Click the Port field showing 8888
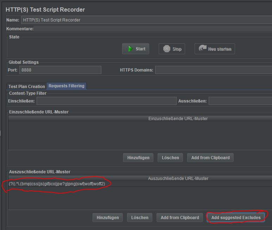Image resolution: width=272 pixels, height=230 pixels. [x=60, y=70]
